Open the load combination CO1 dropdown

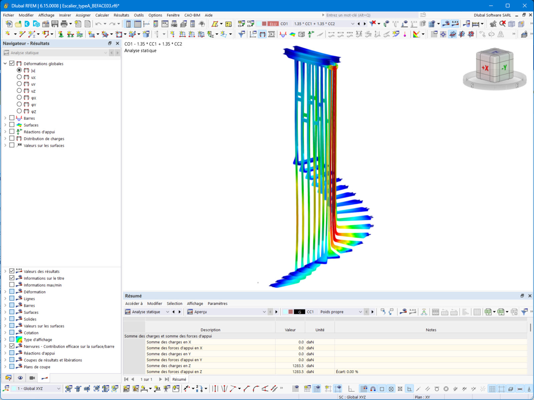352,24
